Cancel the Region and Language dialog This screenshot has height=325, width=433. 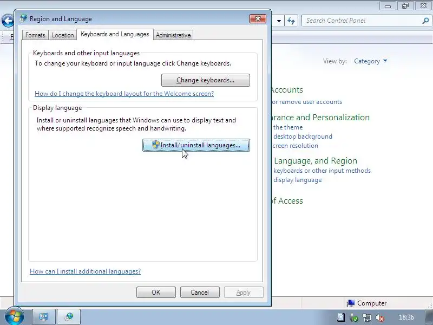coord(200,292)
